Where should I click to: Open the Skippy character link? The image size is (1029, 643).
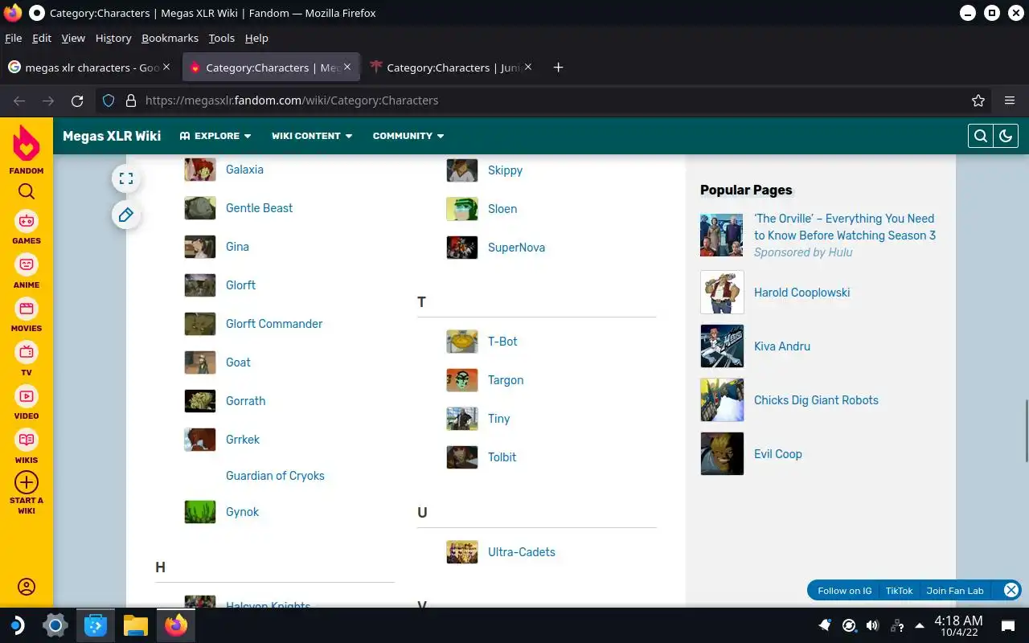click(505, 170)
